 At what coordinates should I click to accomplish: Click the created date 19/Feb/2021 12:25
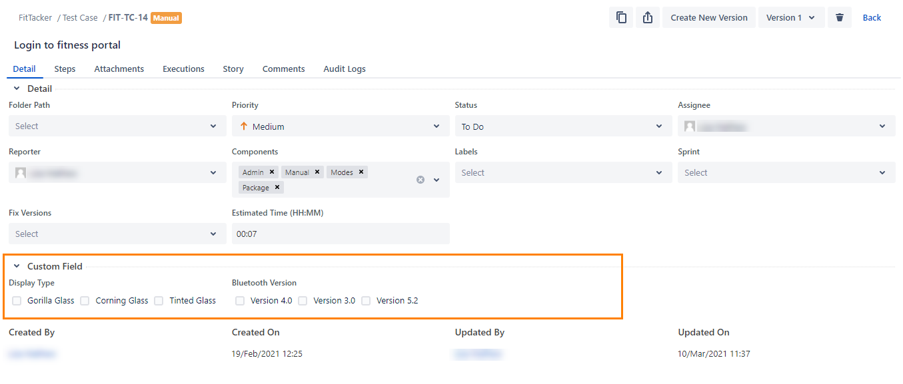click(x=267, y=354)
